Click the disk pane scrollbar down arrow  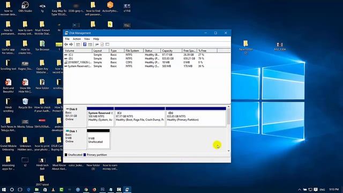pos(228,151)
